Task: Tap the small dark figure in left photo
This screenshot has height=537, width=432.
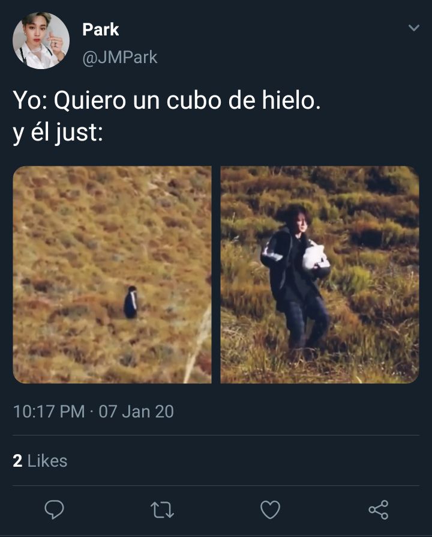Action: [131, 302]
